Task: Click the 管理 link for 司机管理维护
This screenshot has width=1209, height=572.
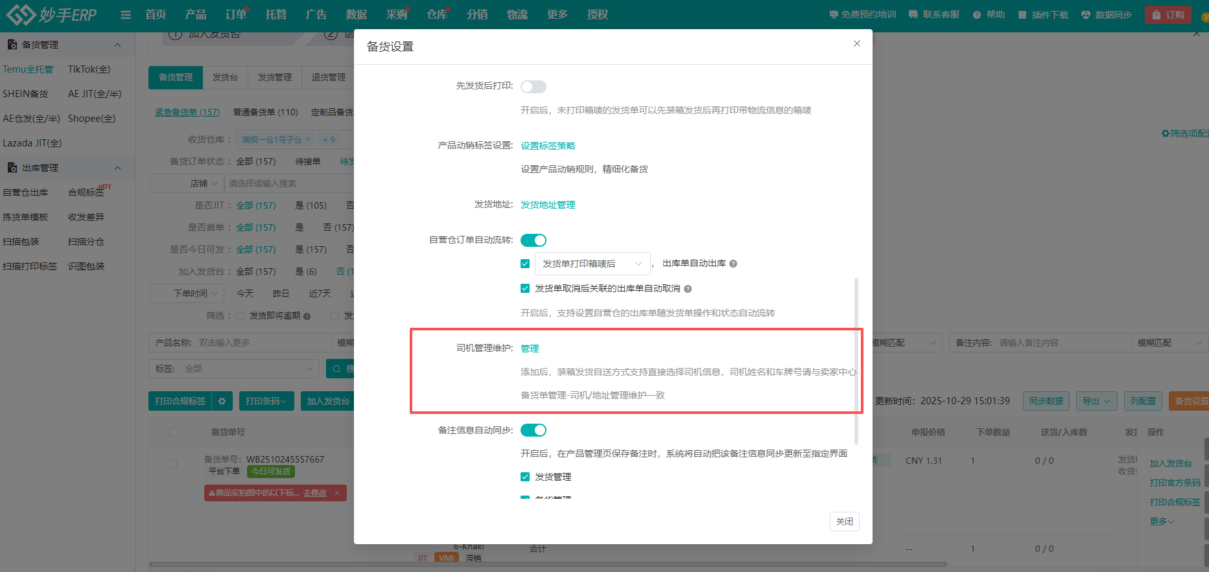Action: click(530, 349)
